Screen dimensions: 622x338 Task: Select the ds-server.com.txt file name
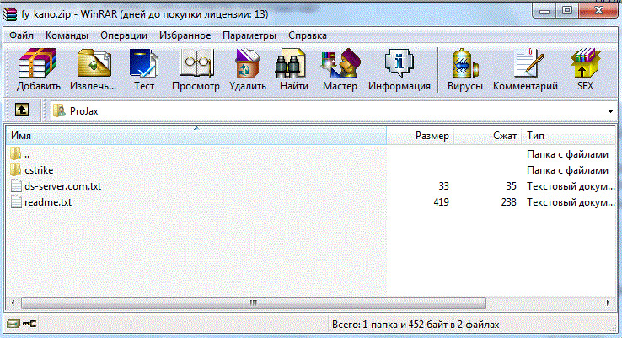point(62,186)
